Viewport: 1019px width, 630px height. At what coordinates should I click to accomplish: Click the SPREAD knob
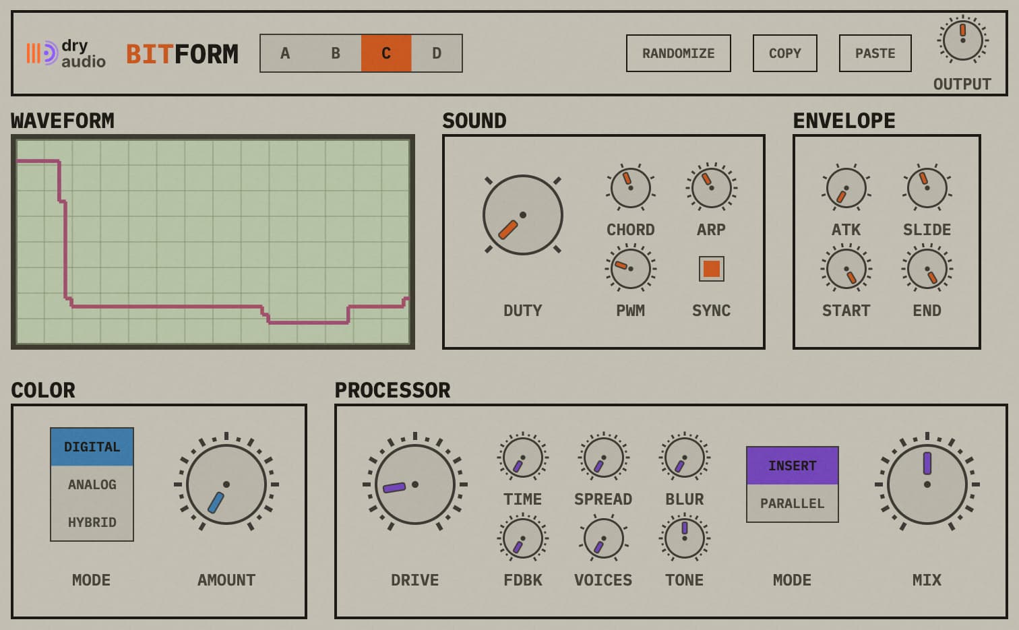[604, 458]
